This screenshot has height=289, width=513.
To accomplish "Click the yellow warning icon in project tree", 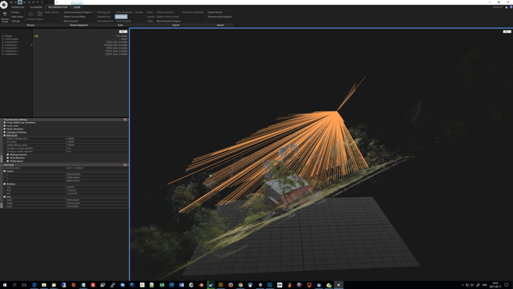I will pyautogui.click(x=37, y=36).
